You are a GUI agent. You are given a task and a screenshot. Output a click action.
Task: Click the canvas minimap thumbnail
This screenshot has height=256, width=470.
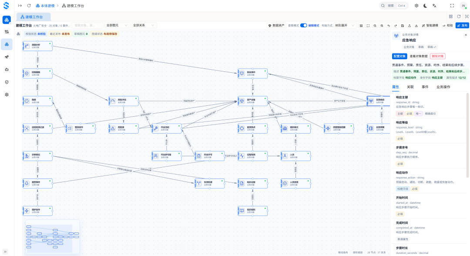[53, 236]
